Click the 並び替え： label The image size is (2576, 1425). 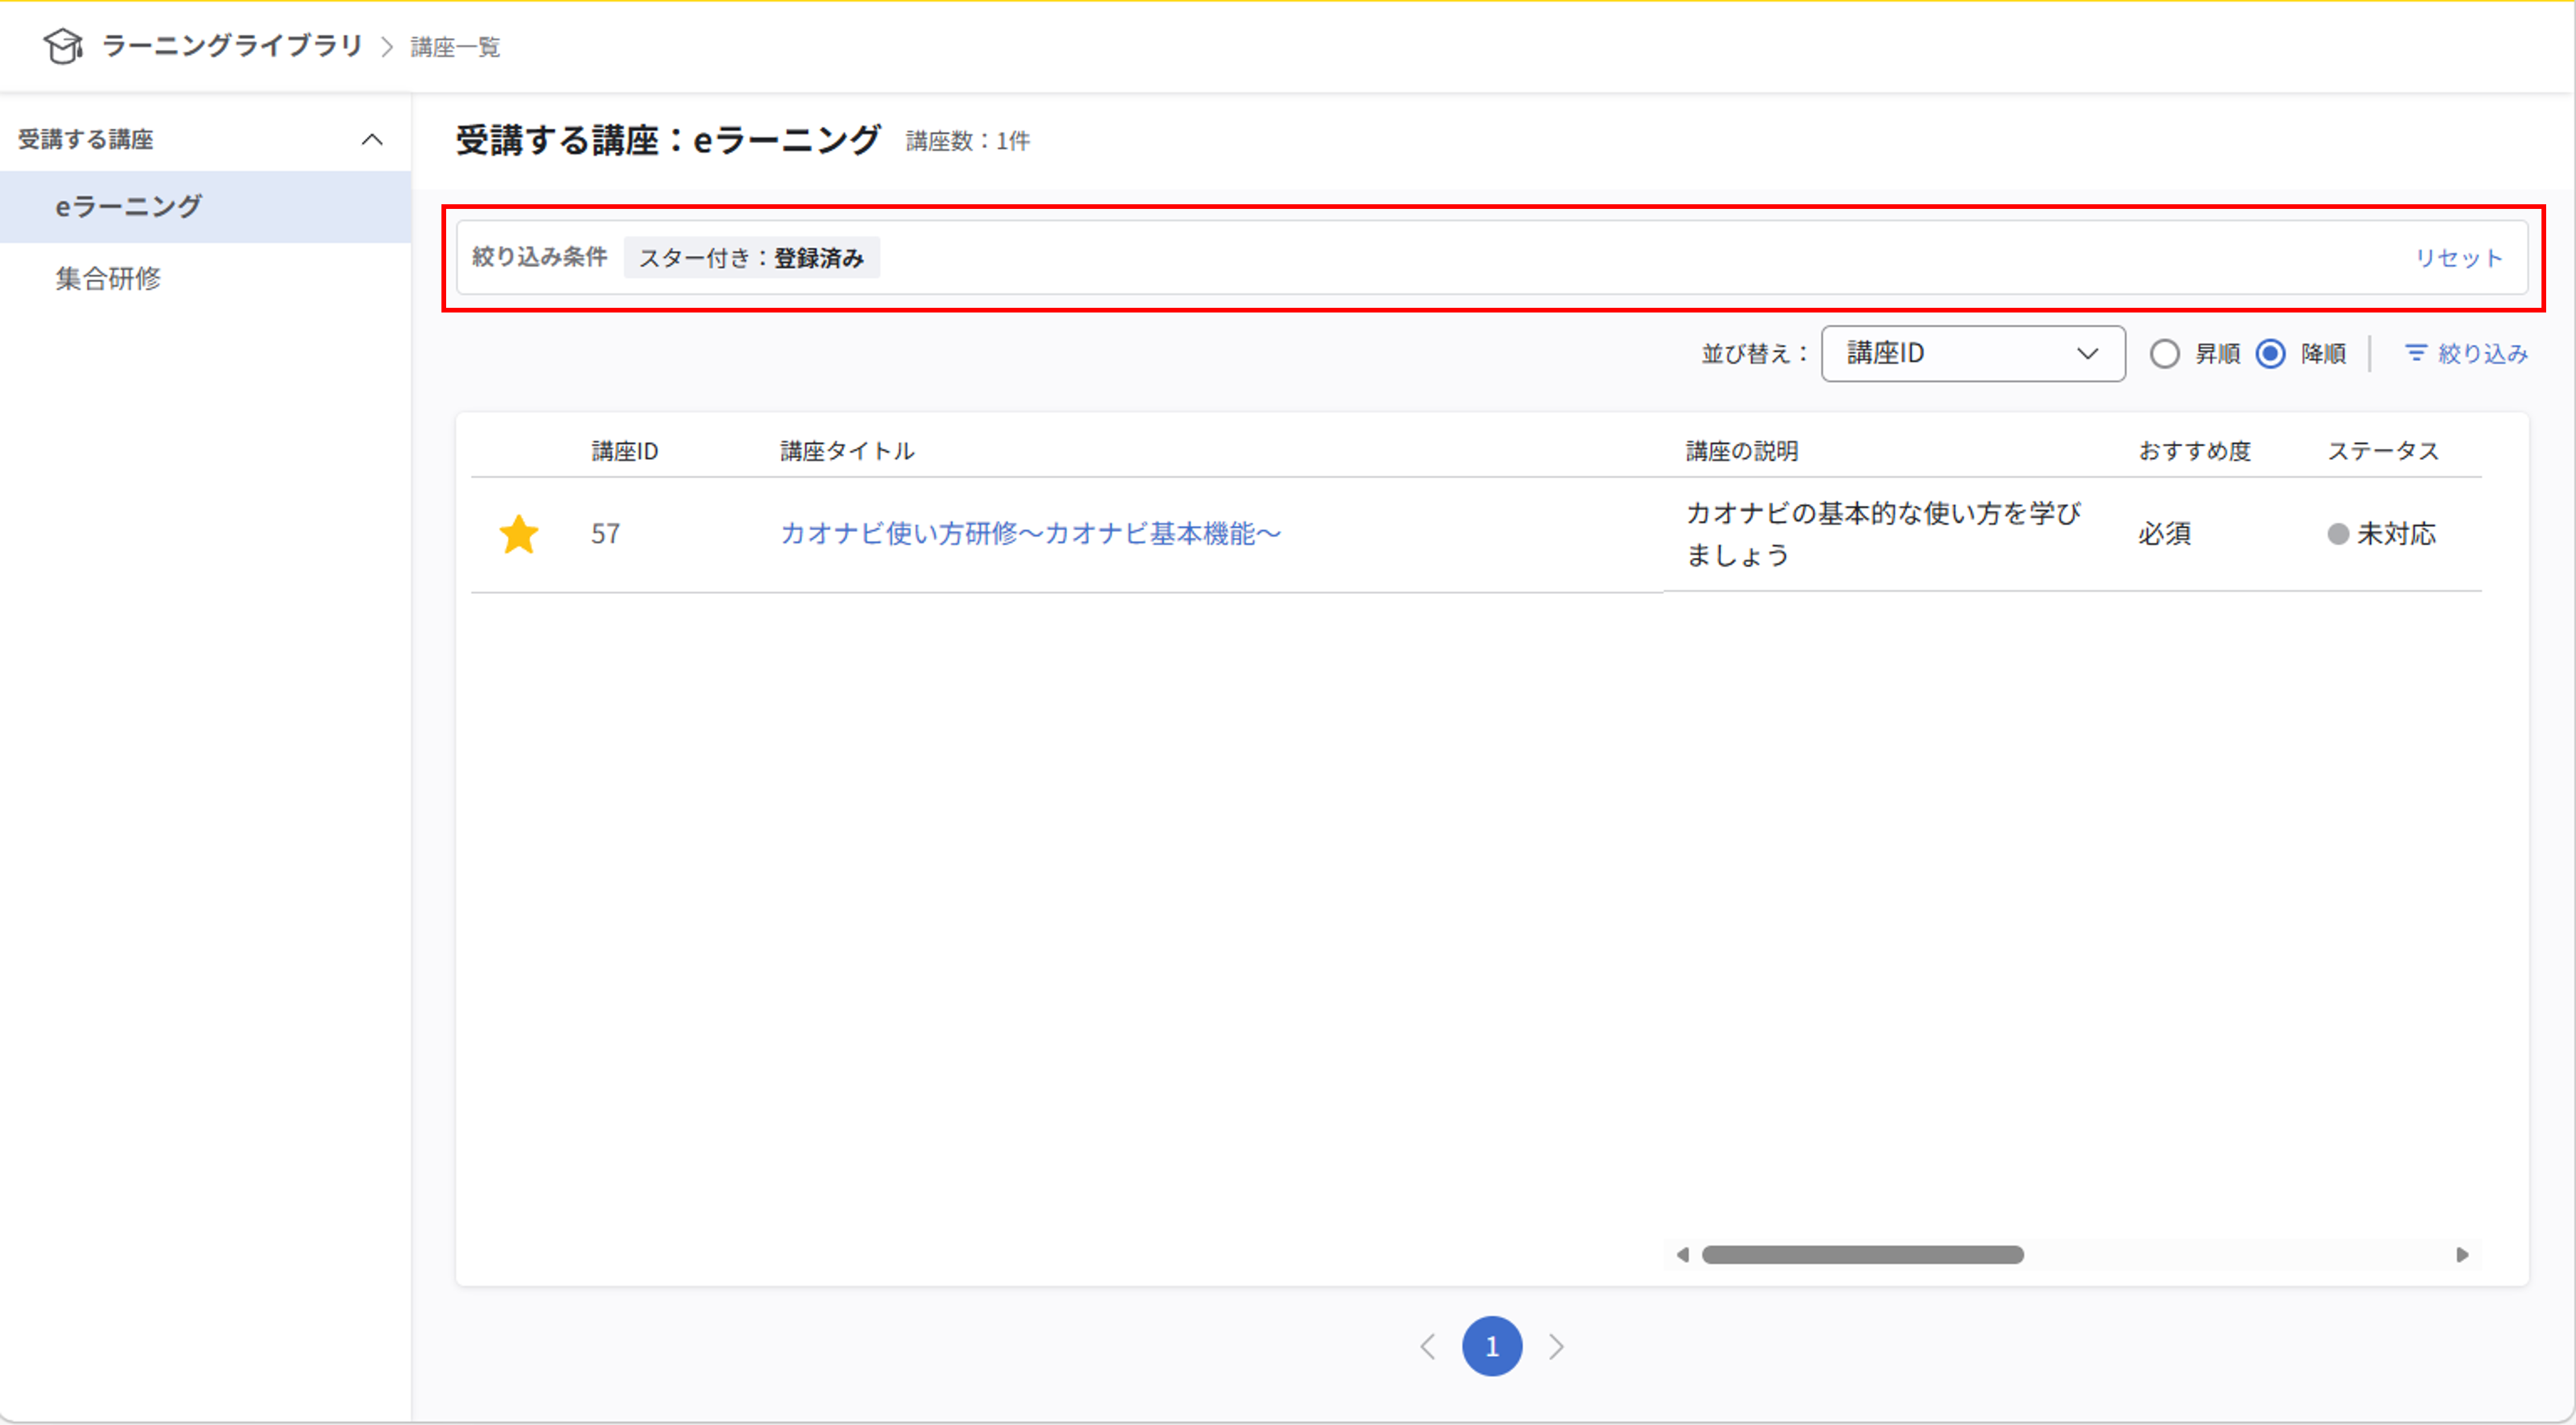1755,353
